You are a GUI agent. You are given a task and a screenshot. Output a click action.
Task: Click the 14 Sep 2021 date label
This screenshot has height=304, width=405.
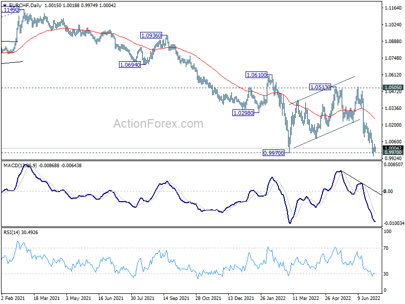[176, 298]
